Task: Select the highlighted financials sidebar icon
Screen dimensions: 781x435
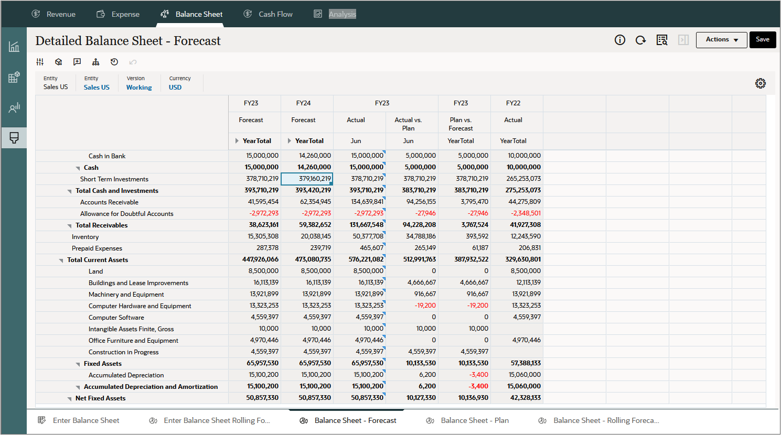Action: tap(14, 138)
